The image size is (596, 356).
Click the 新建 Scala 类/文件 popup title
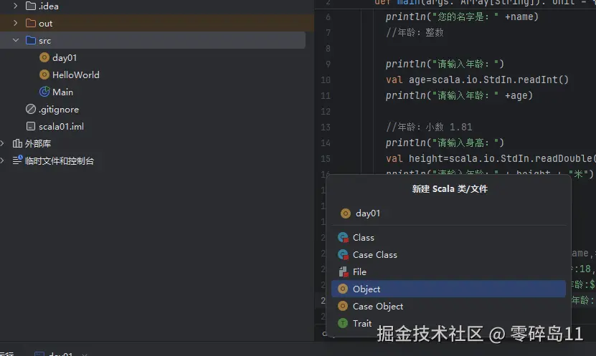point(450,188)
